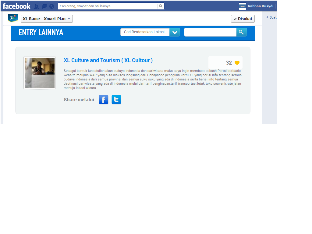Viewport: 312px width, 234px height.
Task: Open the Nabhan Rusydi profile link
Action: (x=260, y=6)
